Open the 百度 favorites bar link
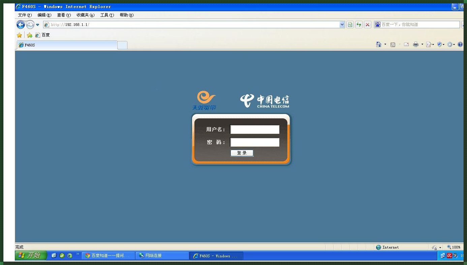 click(42, 35)
